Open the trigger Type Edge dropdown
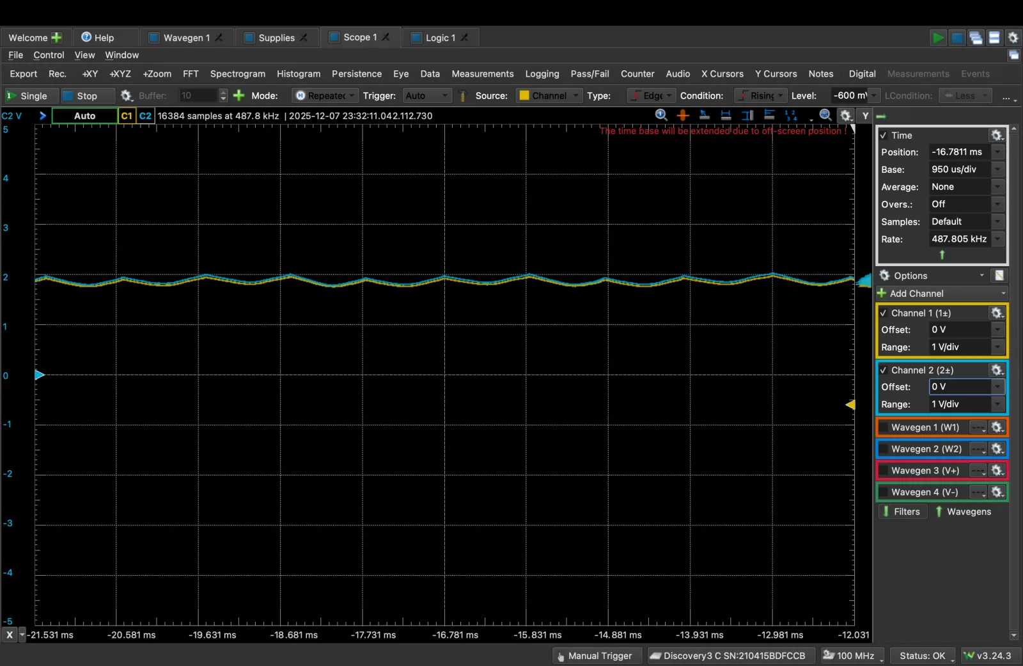1023x666 pixels. coord(651,95)
